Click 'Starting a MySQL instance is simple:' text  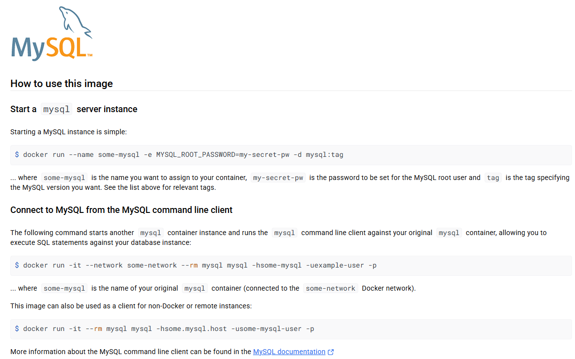coord(69,132)
